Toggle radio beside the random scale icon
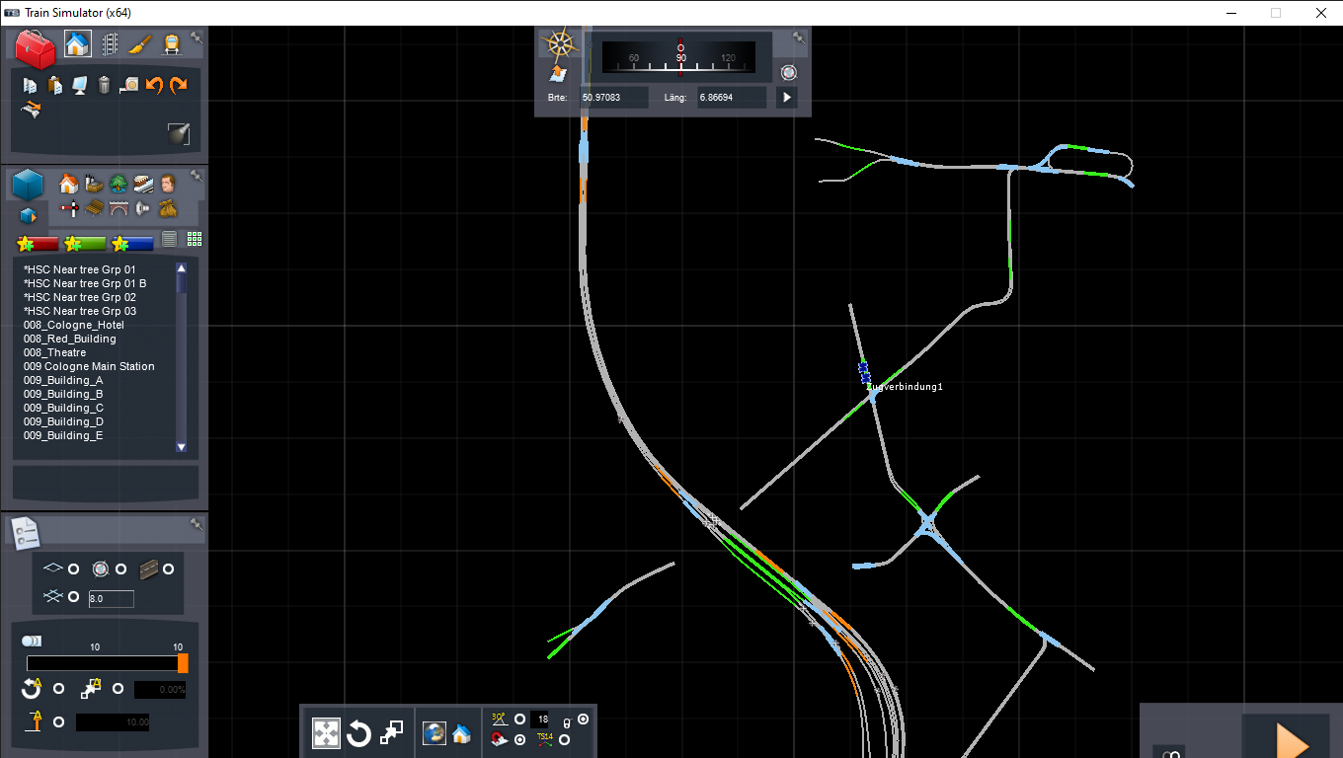This screenshot has width=1343, height=758. pos(118,689)
